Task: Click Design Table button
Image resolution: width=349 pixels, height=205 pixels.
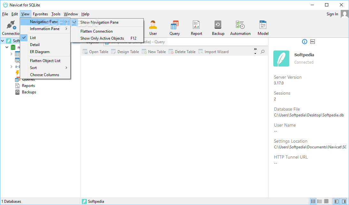Action: pyautogui.click(x=125, y=52)
